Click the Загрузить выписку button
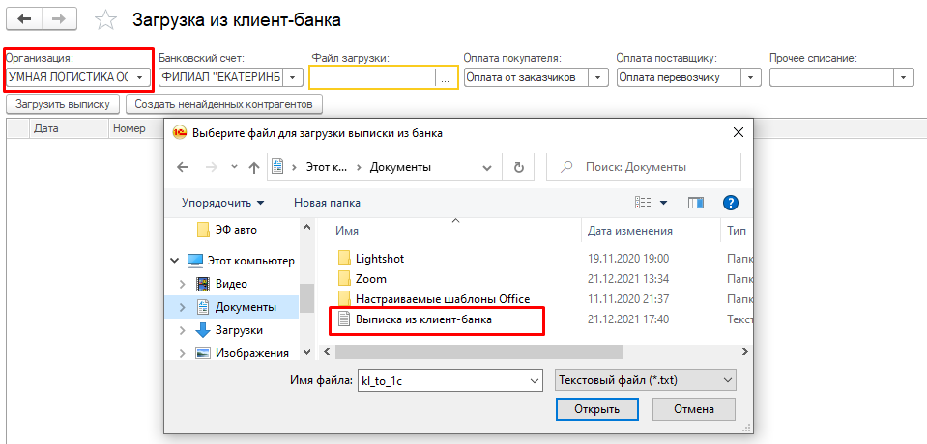Viewport: 927px width, 444px height. tap(63, 104)
